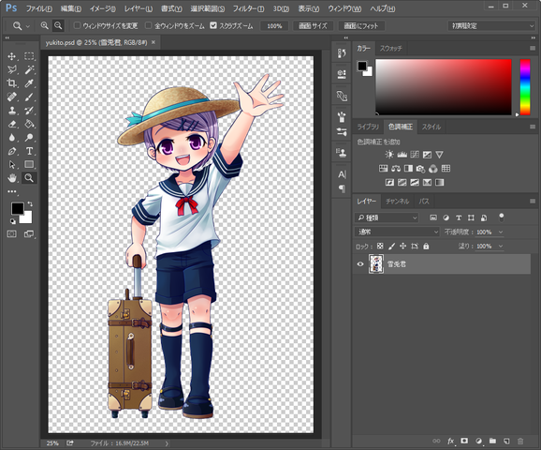Image resolution: width=541 pixels, height=450 pixels.
Task: Add a Brightness/Contrast adjustment
Action: 389,155
